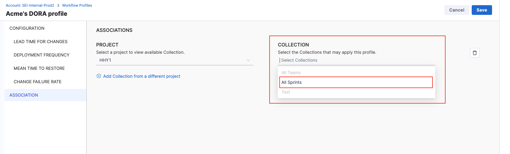
Task: Open Account: SEI-Internal-Prod2 breadcrumb link
Action: 30,5
